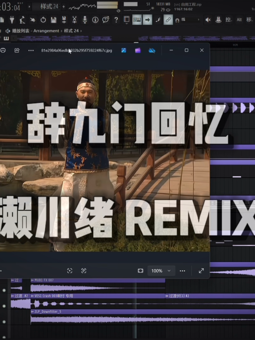Viewport: 255px width, 340px height.
Task: Click the 1171 timeline bar marker
Action: pyautogui.click(x=235, y=45)
